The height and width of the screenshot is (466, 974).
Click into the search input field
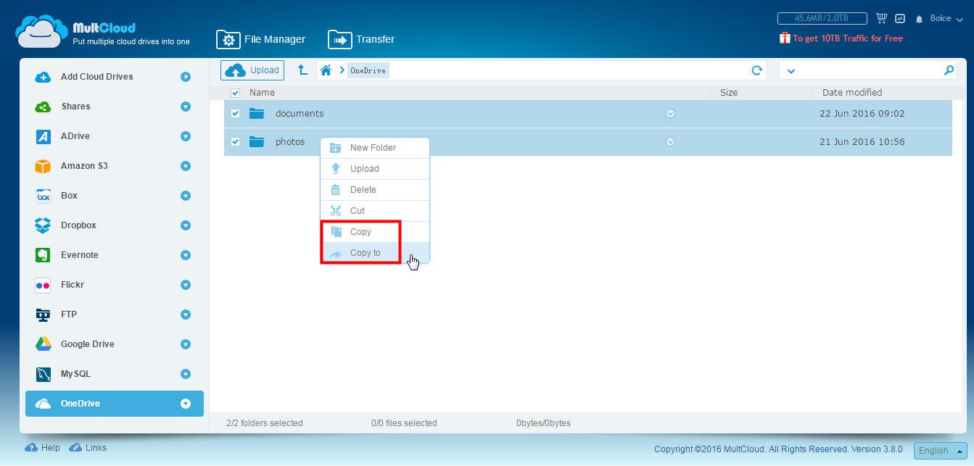click(x=869, y=70)
